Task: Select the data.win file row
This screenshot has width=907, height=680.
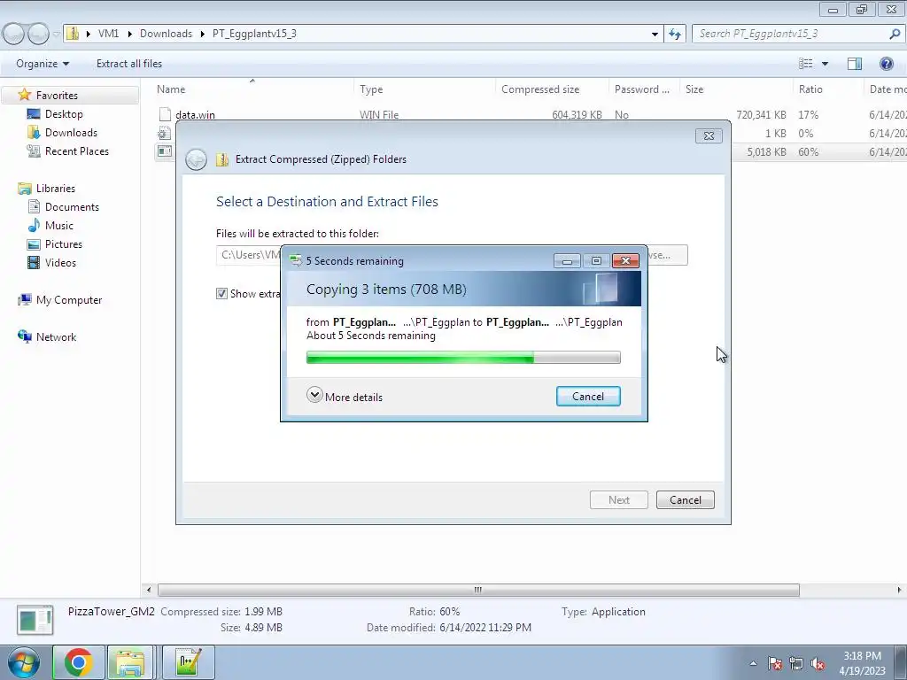Action: coord(530,114)
